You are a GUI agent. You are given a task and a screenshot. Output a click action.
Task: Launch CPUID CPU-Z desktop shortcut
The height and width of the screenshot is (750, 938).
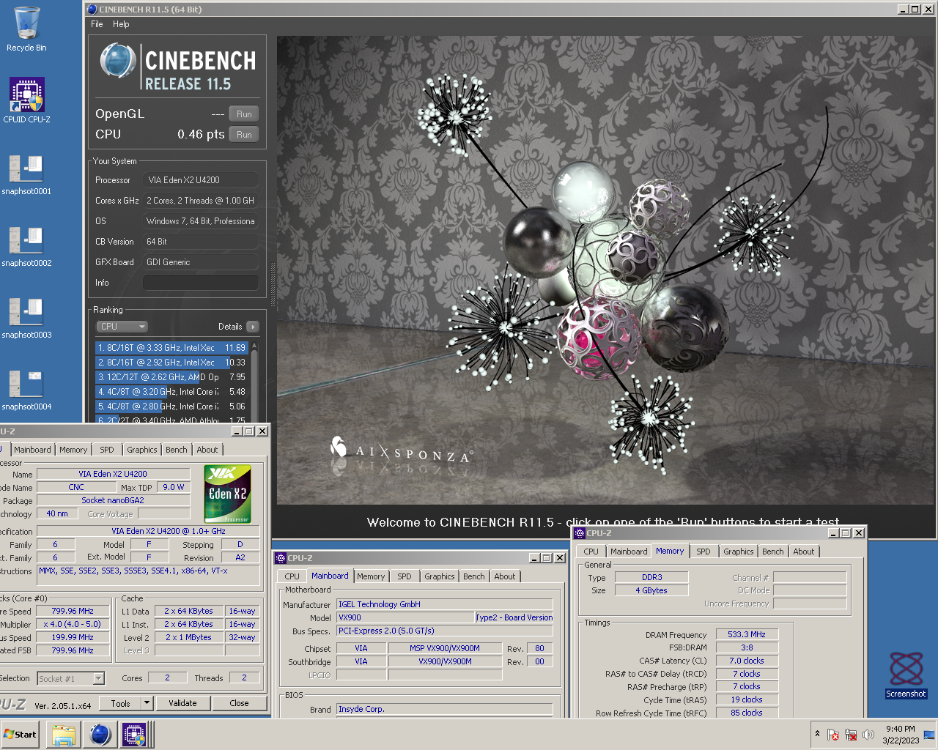pos(26,100)
